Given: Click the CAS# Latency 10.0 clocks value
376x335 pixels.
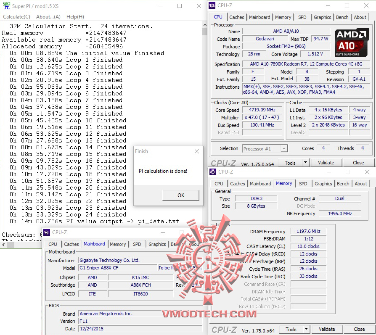Looking at the screenshot, I should click(x=308, y=246).
